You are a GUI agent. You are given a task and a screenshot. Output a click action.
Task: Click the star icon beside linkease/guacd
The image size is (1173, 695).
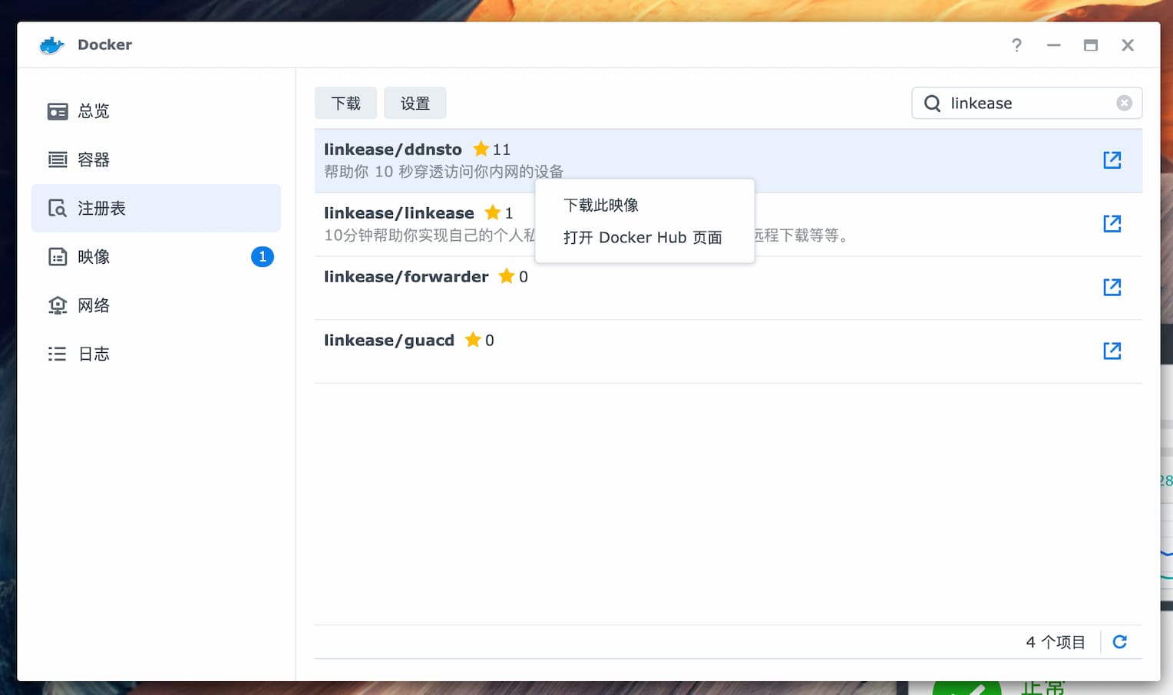[473, 339]
